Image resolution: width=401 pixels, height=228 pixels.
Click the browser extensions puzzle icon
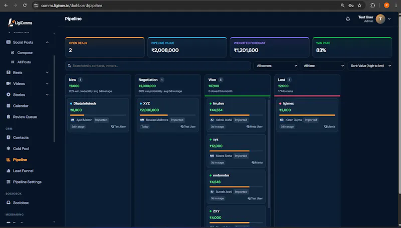[x=372, y=5]
